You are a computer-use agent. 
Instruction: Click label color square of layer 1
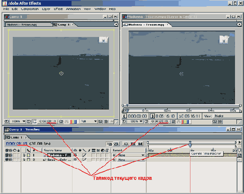(x=28, y=155)
